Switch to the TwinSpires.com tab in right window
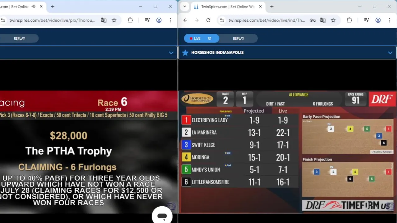The width and height of the screenshot is (397, 223). [228, 7]
